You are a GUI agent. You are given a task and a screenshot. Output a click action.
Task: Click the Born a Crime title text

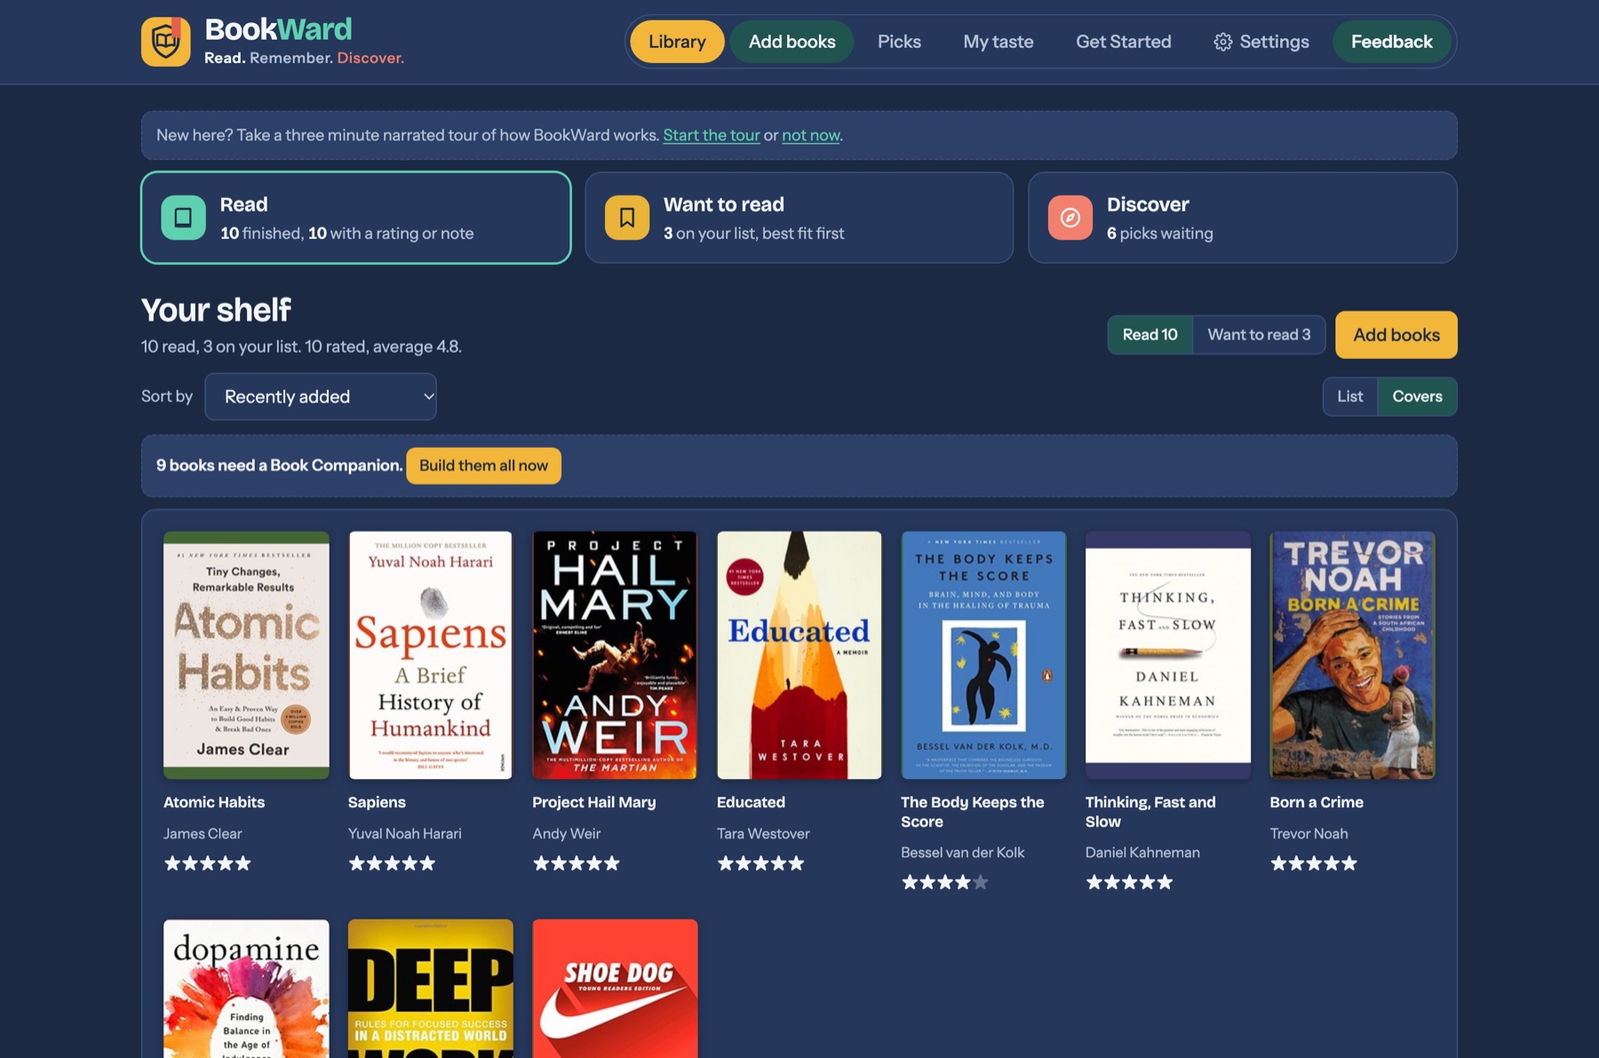(x=1317, y=802)
